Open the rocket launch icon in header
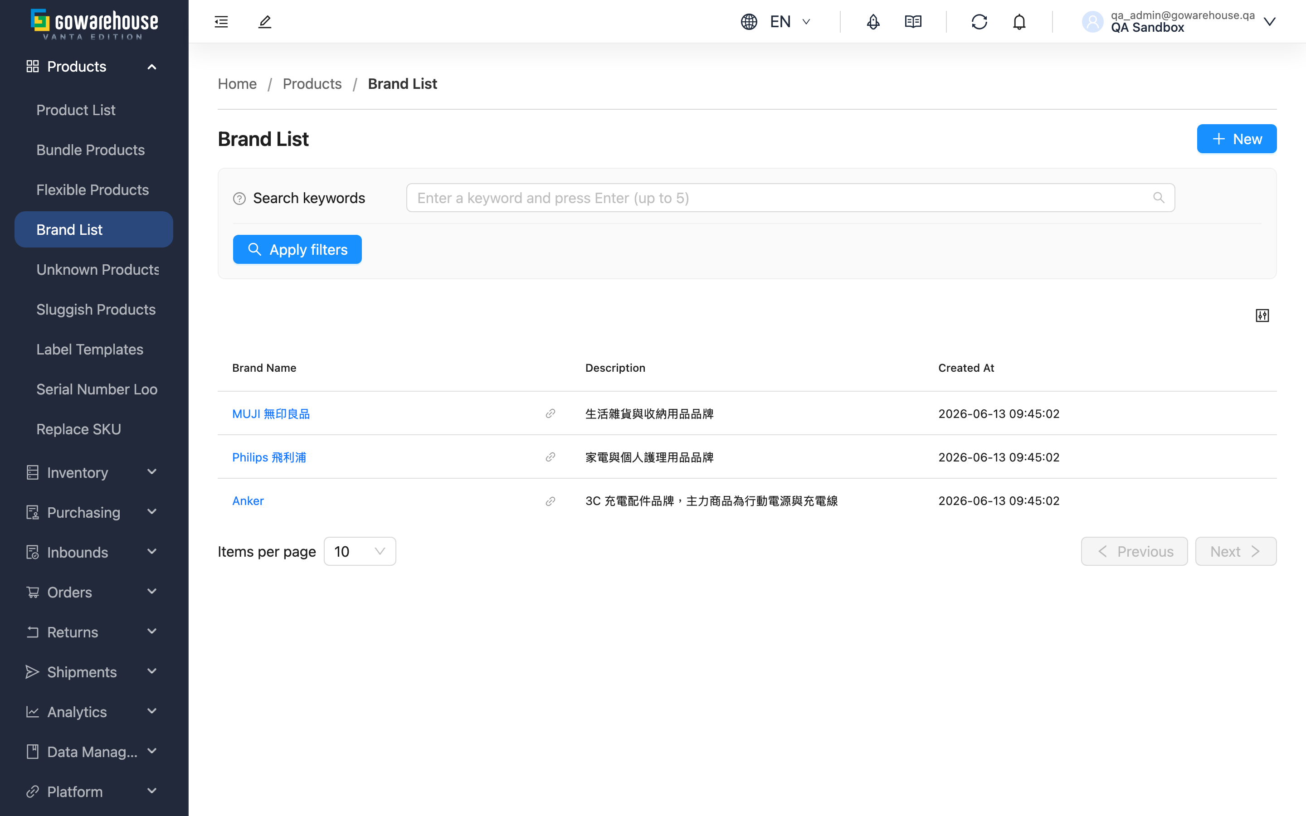Viewport: 1306px width, 816px height. tap(872, 22)
